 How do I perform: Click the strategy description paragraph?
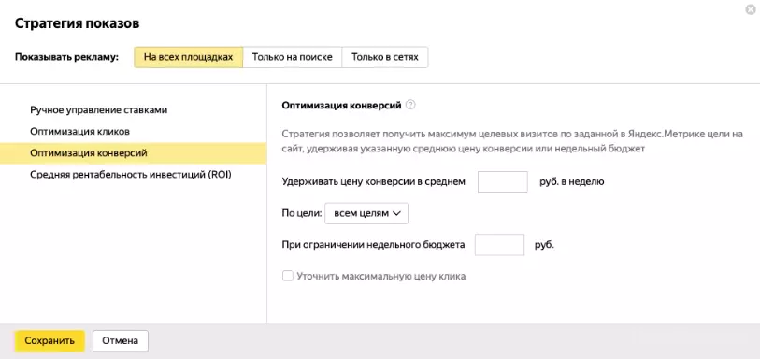pos(512,141)
